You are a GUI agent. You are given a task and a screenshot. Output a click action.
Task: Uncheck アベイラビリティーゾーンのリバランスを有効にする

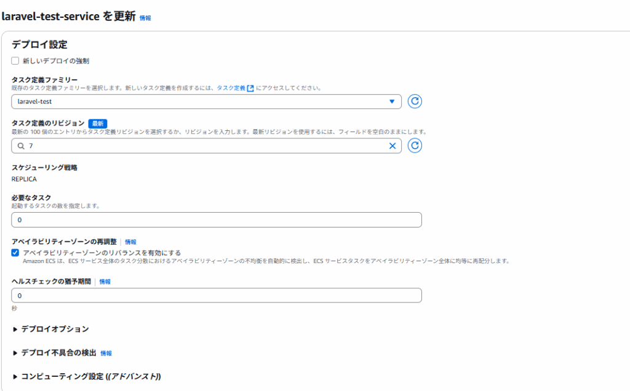coord(15,253)
